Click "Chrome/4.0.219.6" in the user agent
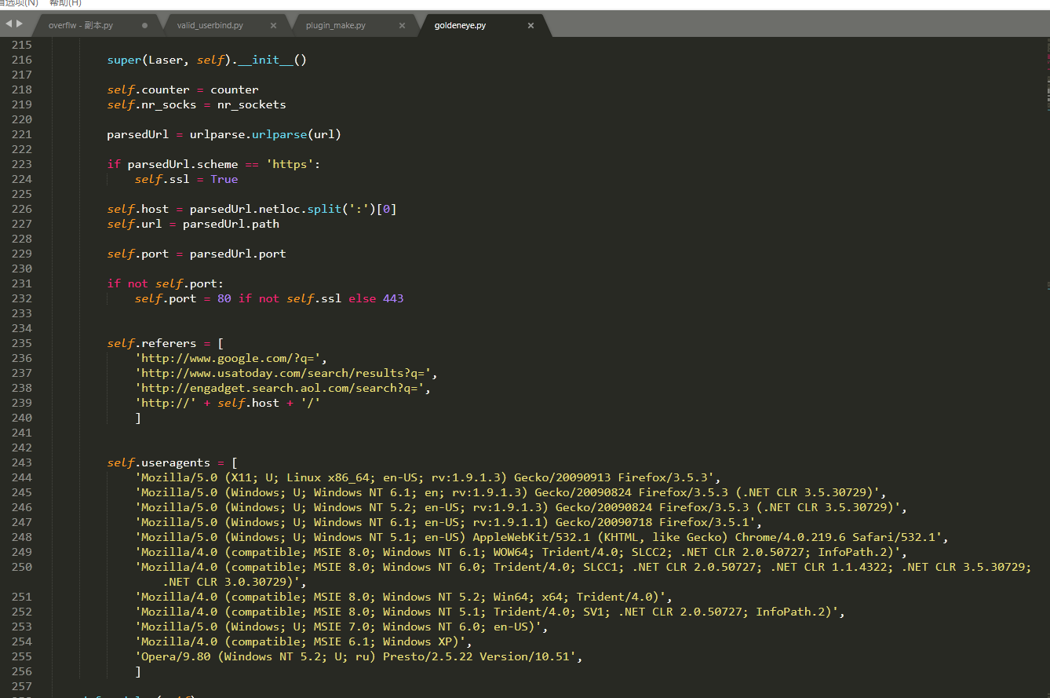 (790, 537)
